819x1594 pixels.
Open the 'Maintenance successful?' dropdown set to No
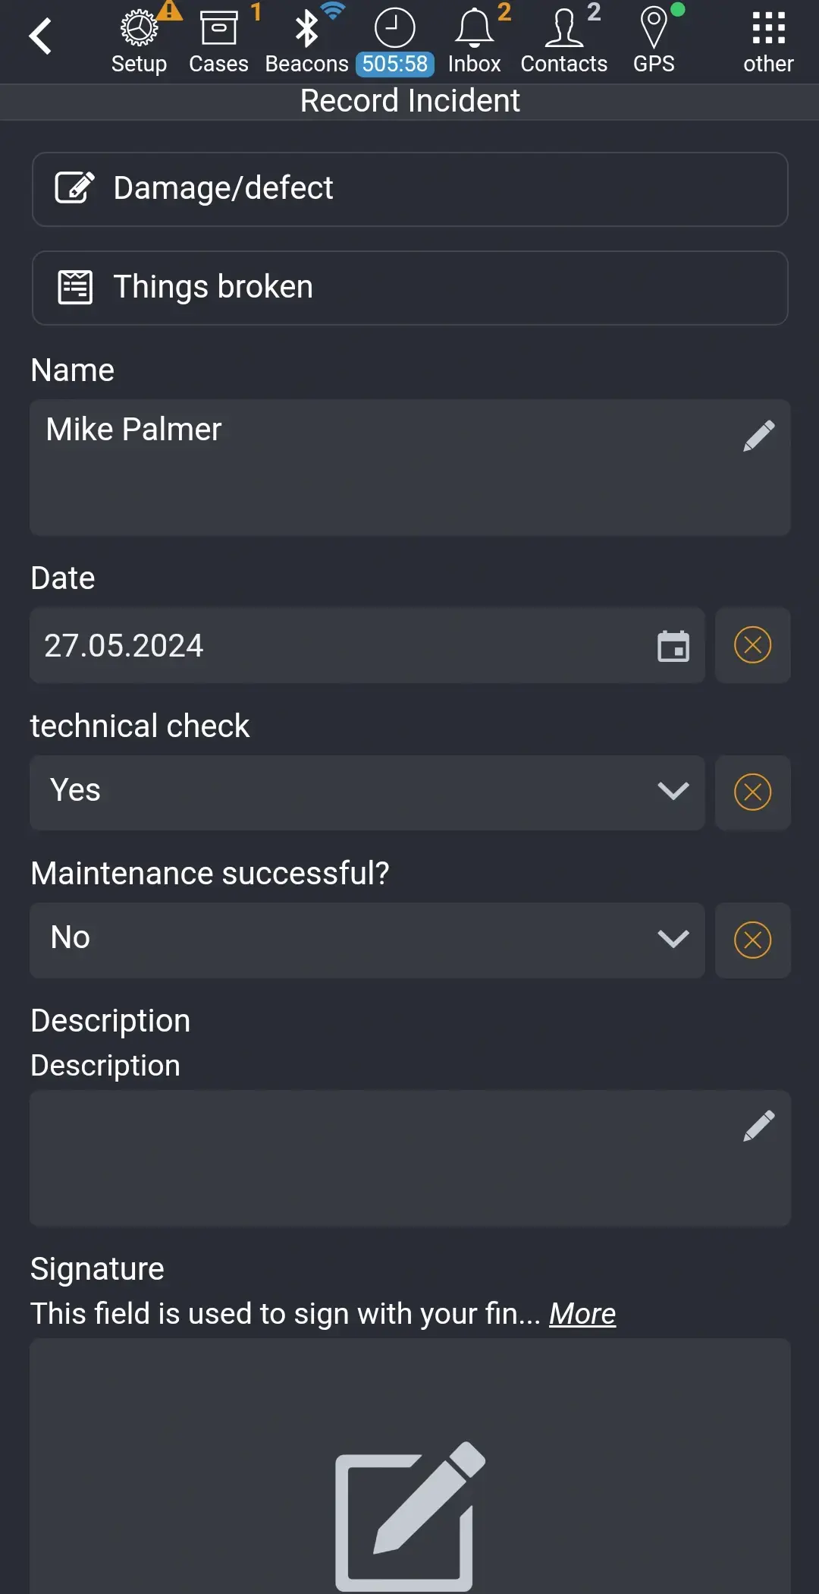[367, 940]
